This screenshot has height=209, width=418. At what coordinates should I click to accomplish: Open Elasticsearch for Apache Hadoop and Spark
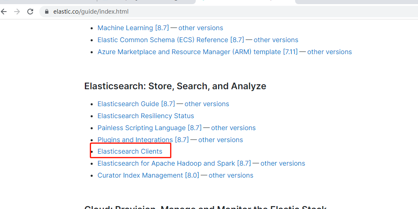[174, 164]
